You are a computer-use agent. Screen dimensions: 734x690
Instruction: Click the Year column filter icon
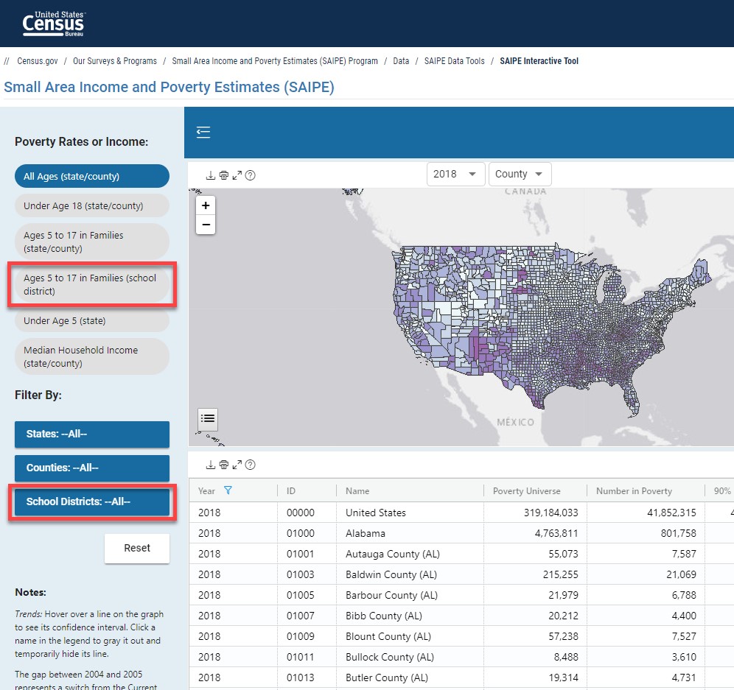228,490
